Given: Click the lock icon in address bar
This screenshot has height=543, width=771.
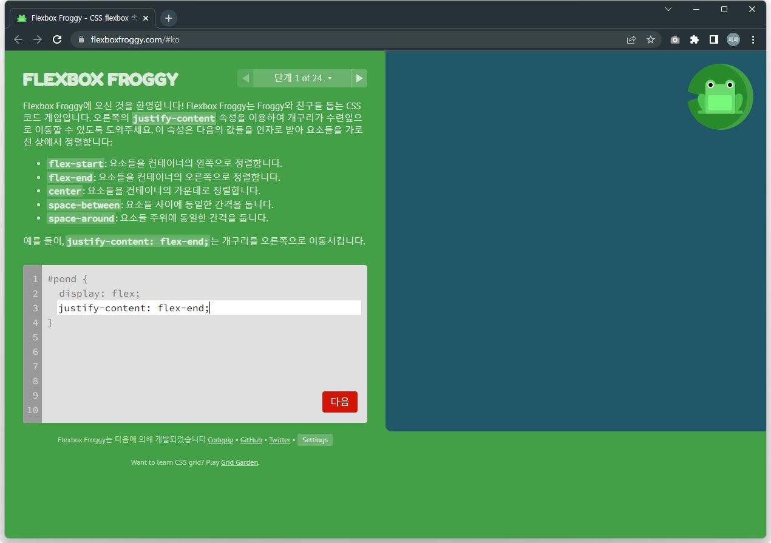Looking at the screenshot, I should tap(81, 39).
